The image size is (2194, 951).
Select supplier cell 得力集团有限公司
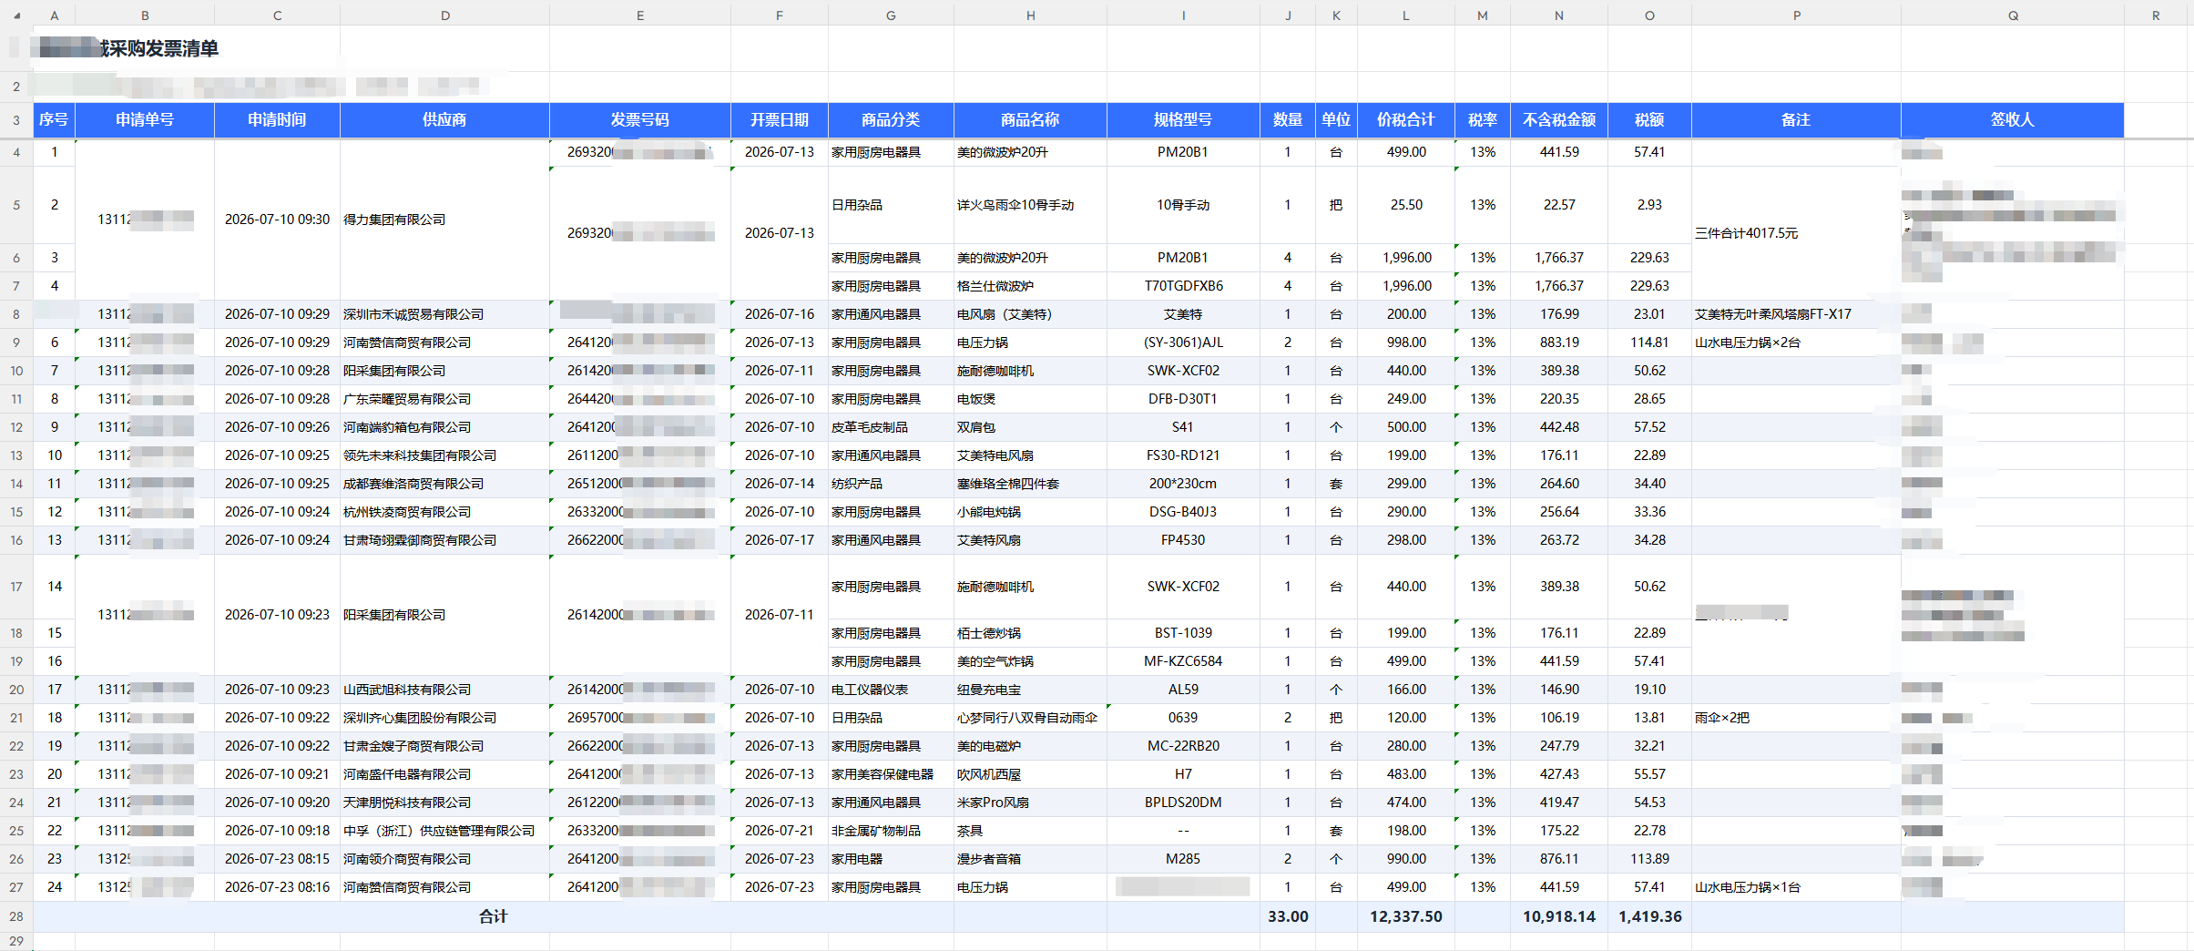click(444, 220)
